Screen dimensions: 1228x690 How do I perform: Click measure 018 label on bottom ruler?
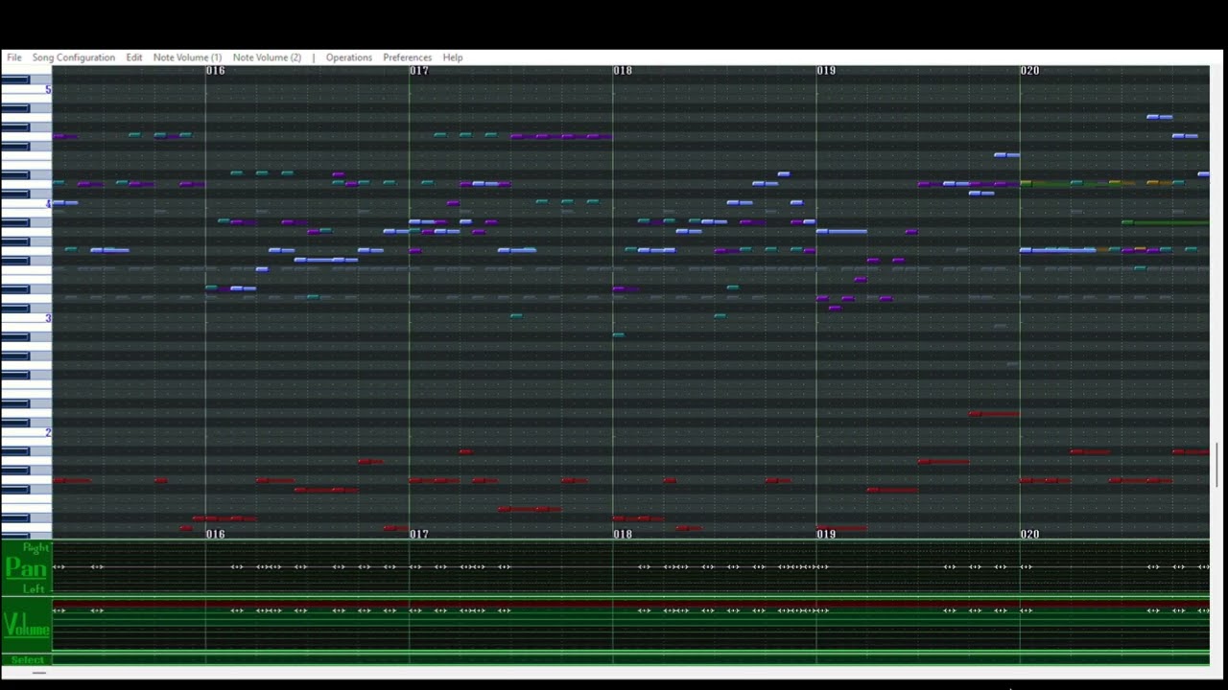coord(623,534)
